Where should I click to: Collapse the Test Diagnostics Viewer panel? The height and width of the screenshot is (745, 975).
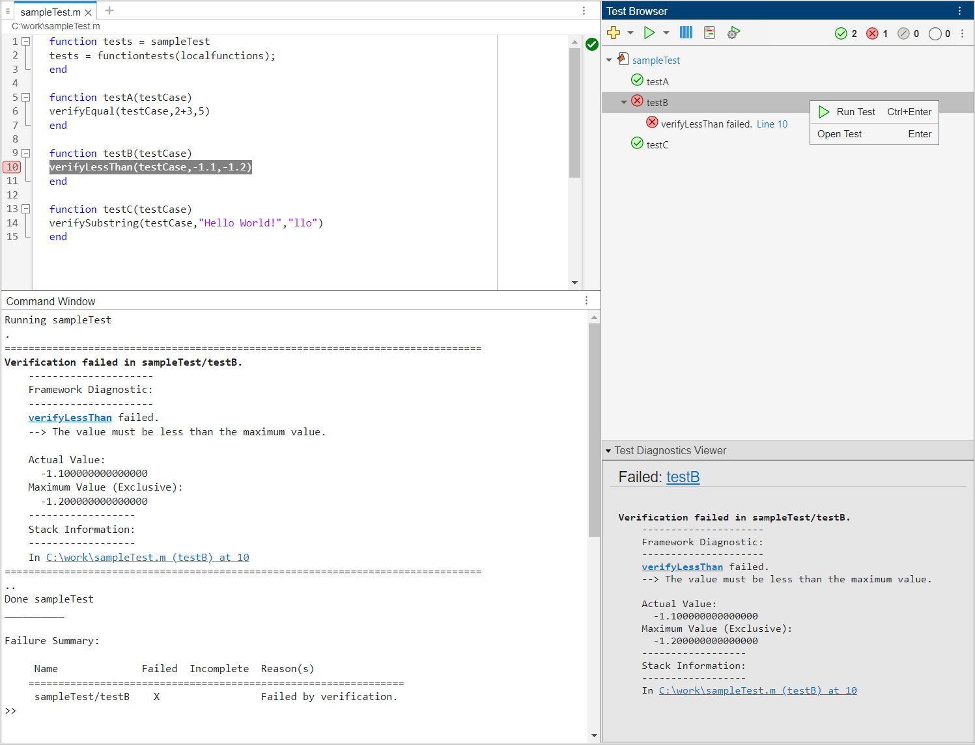coord(608,451)
